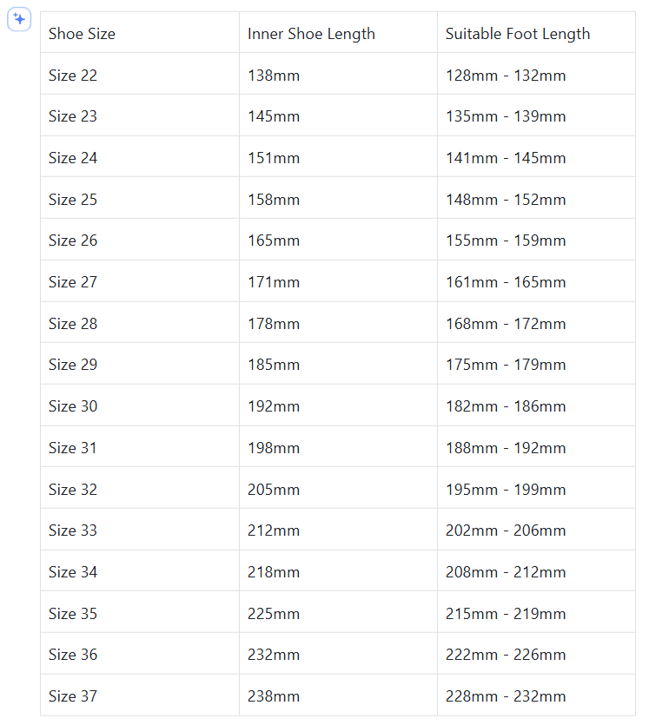669x725 pixels.
Task: Click the 205mm inner length cell
Action: [x=274, y=490]
